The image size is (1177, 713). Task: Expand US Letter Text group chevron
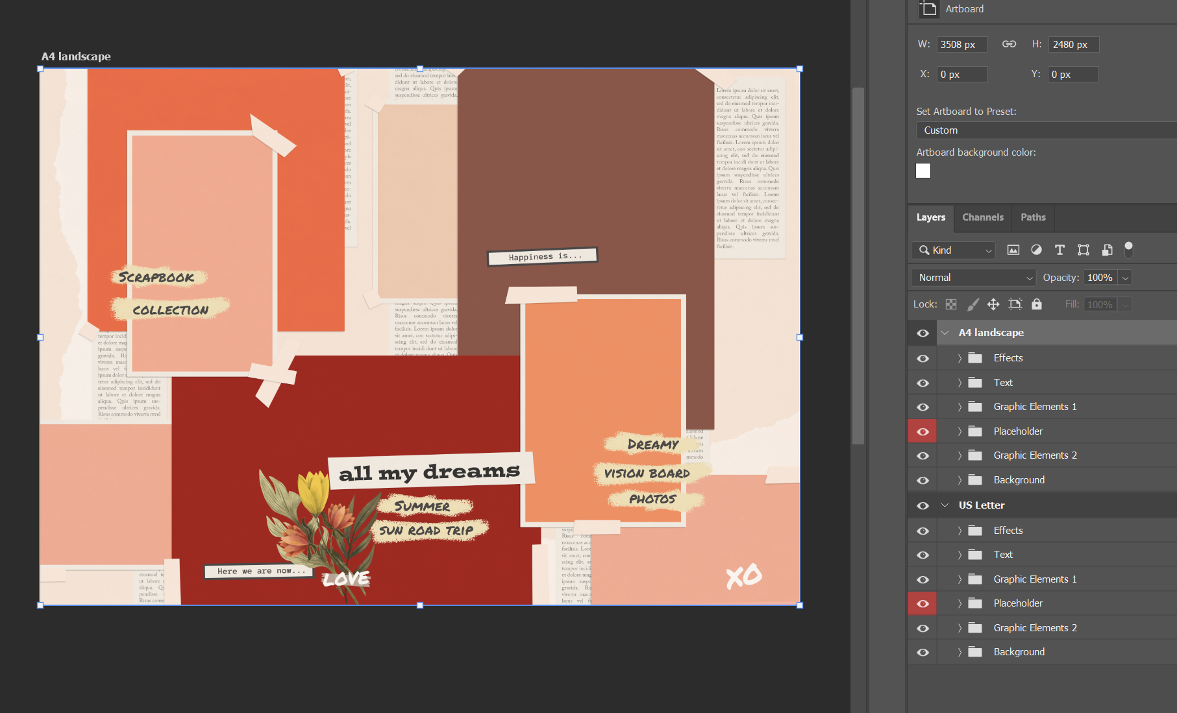(x=960, y=555)
